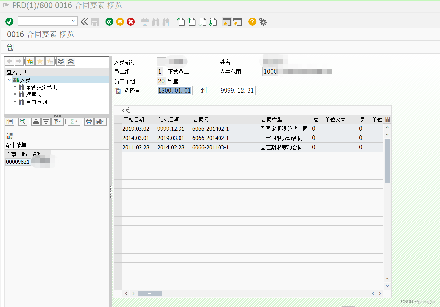Click the Favorites star icon

(x=40, y=61)
